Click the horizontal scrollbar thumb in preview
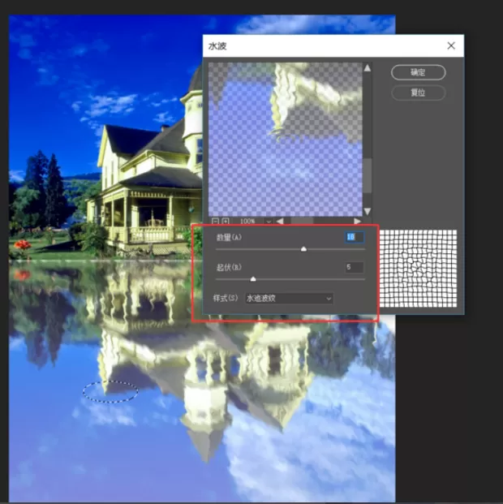The width and height of the screenshot is (503, 504). coord(302,221)
